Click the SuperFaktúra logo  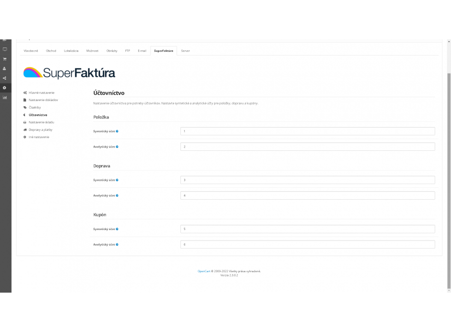click(69, 73)
